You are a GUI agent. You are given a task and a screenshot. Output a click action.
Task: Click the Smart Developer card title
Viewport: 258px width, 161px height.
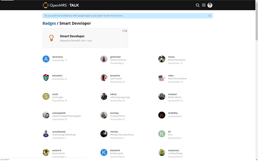tap(72, 36)
